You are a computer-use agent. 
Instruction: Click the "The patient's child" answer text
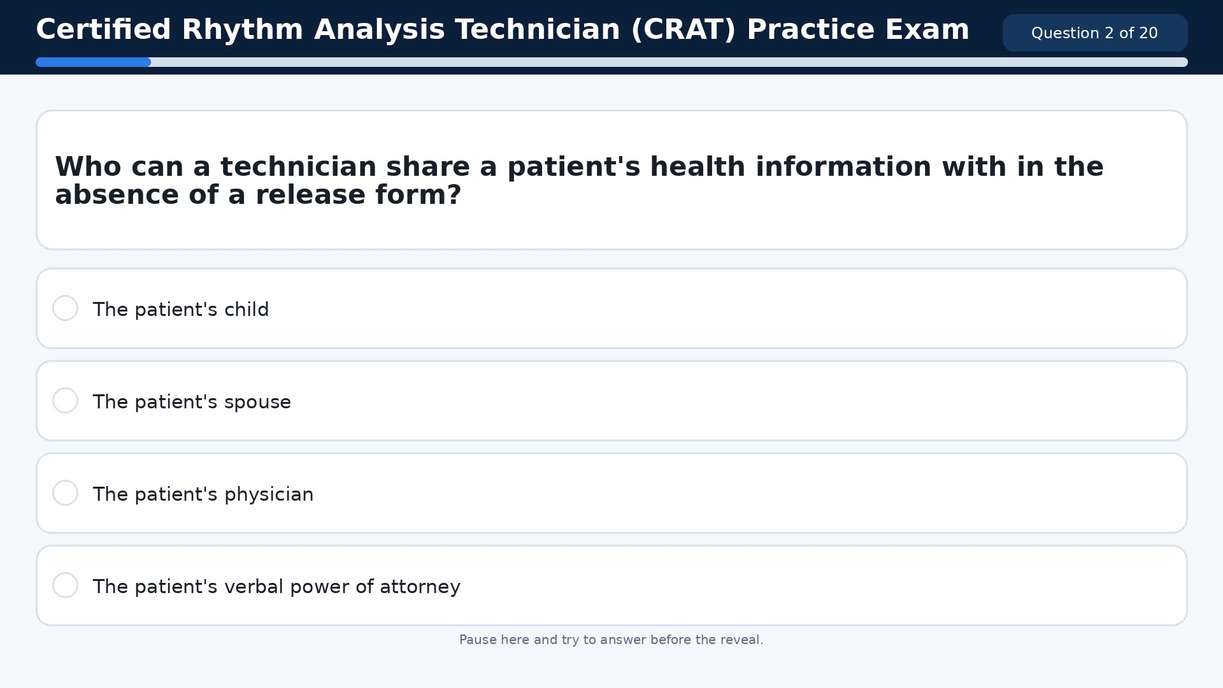tap(180, 310)
